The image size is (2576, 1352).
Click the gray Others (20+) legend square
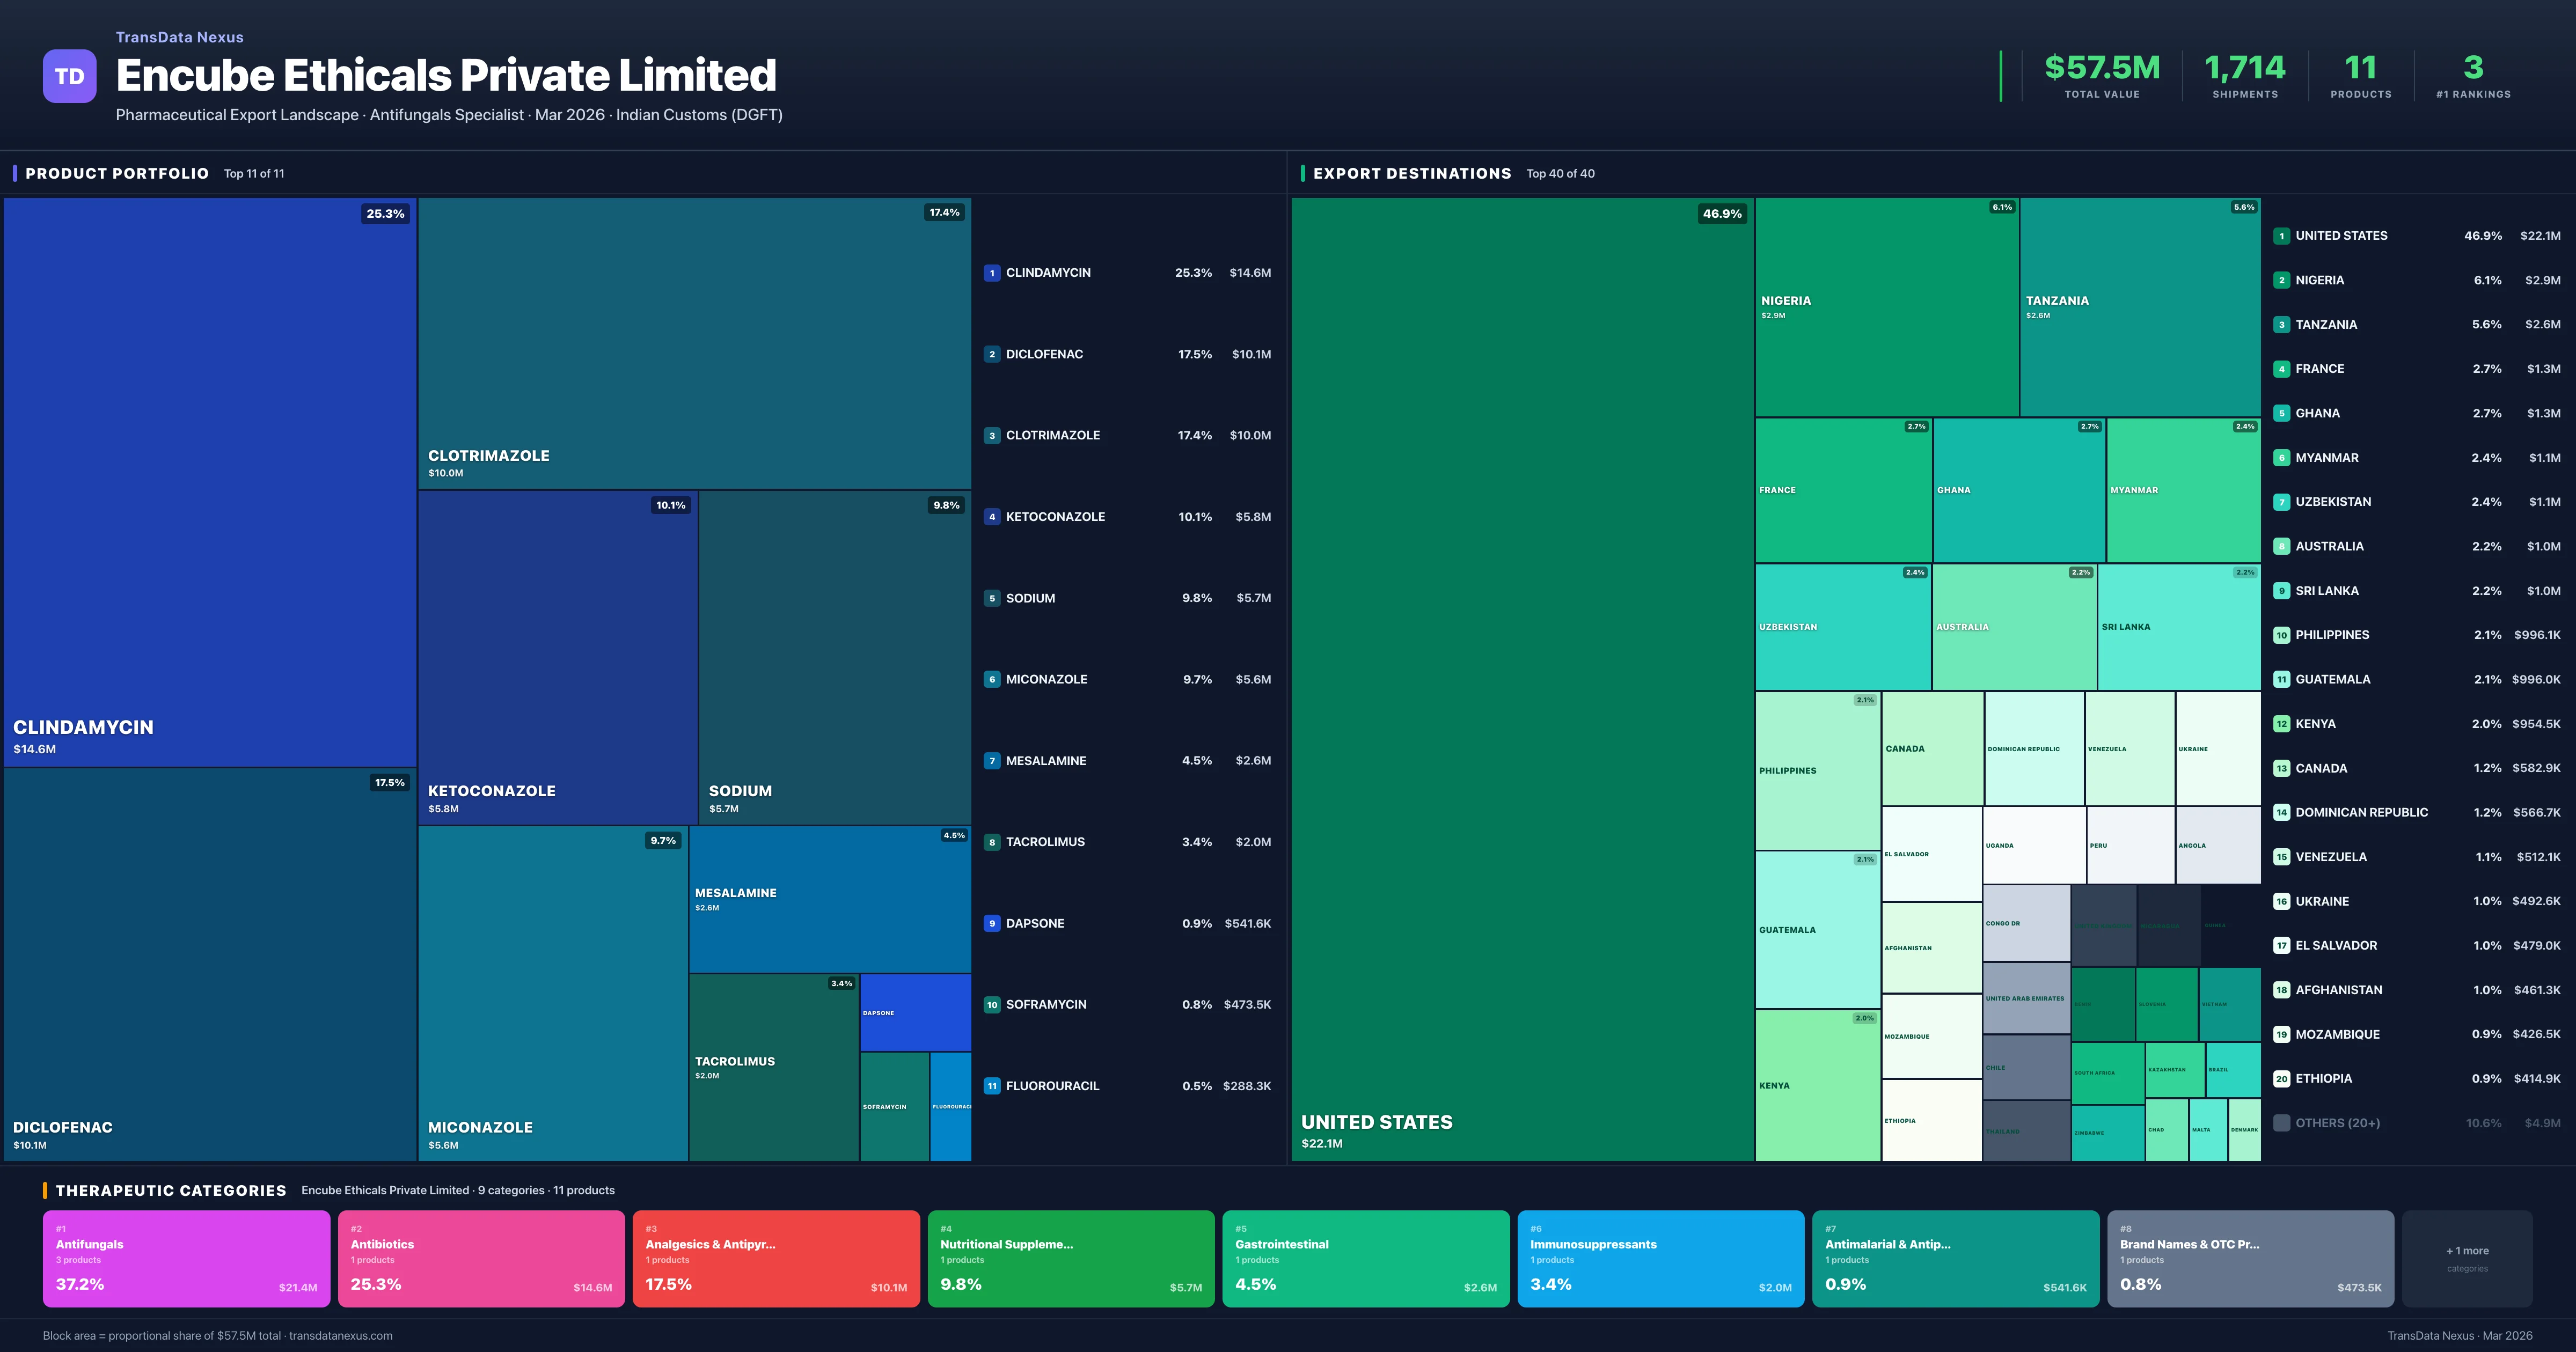click(x=2281, y=1123)
